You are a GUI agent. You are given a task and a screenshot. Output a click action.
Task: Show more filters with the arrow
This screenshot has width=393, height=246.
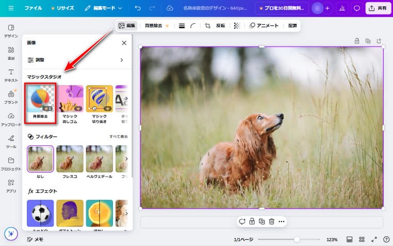tap(126, 159)
